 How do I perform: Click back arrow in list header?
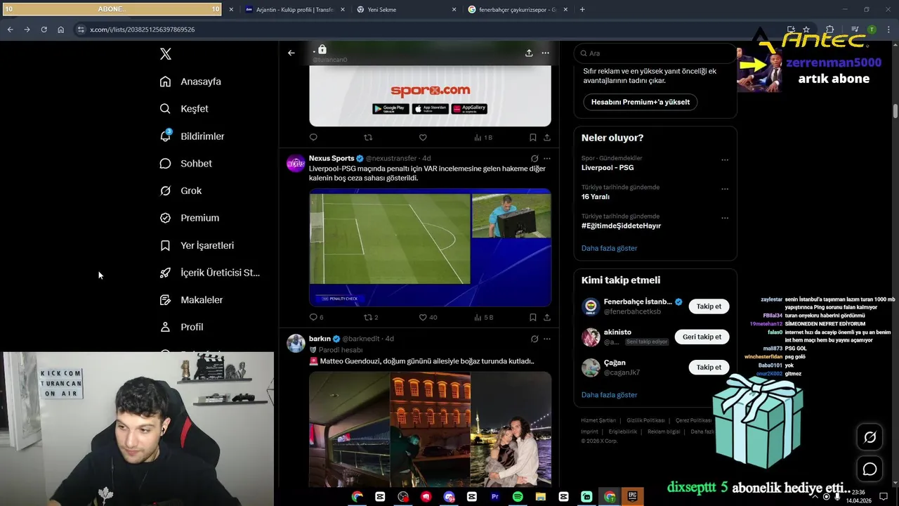(291, 53)
